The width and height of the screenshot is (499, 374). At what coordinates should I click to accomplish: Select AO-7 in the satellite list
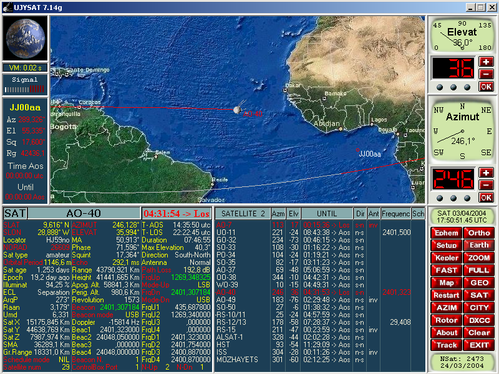point(320,225)
